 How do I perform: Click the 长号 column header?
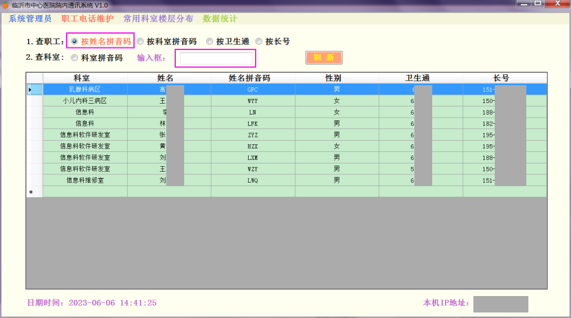tap(504, 78)
